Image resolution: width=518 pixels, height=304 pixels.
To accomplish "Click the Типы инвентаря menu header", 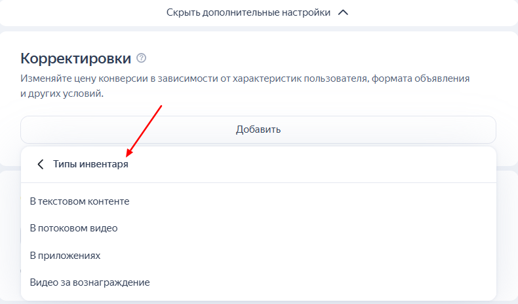I will [90, 165].
